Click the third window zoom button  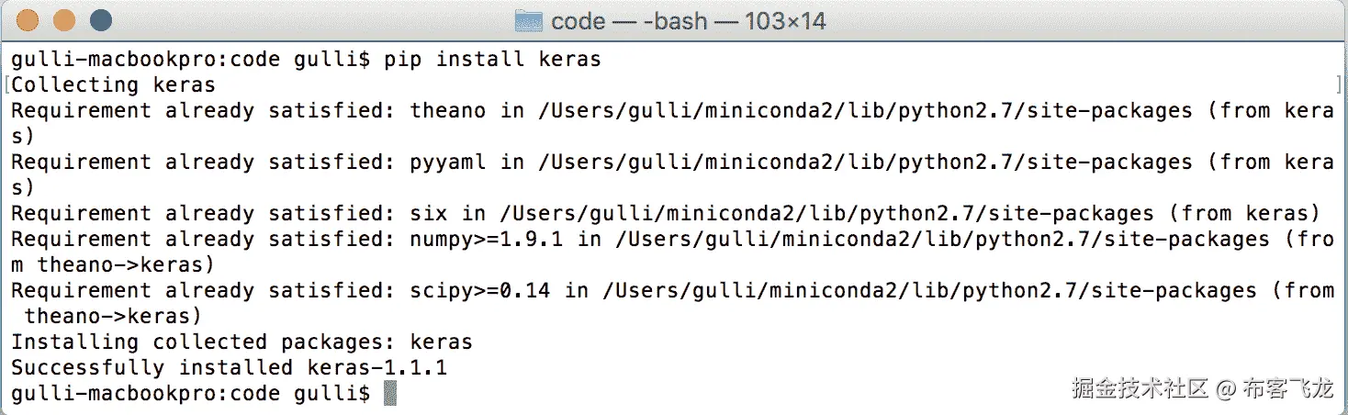100,19
